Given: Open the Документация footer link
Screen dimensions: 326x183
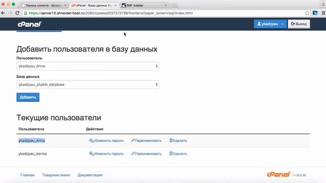Looking at the screenshot, I should click(x=90, y=175).
